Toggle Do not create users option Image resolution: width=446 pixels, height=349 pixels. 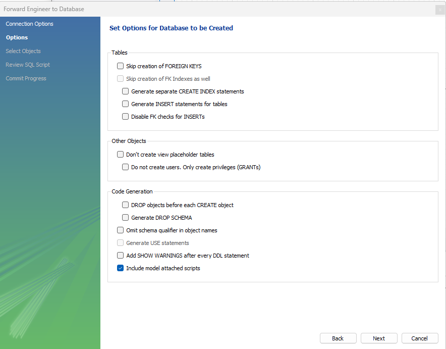coord(126,167)
